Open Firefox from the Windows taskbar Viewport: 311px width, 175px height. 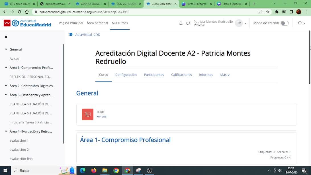coord(94,170)
